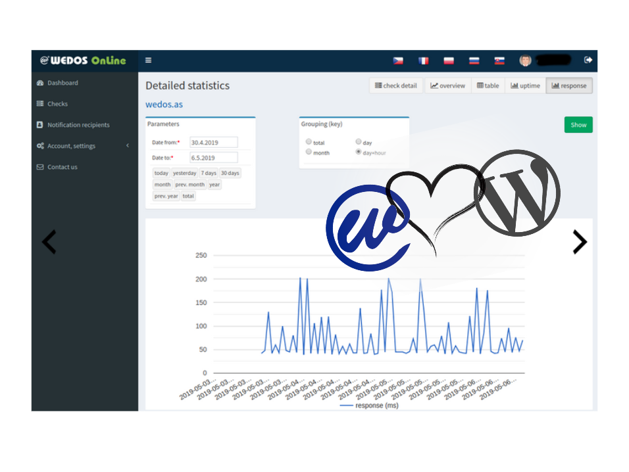The width and height of the screenshot is (629, 472).
Task: Choose the 'day' grouping option
Action: tap(359, 142)
